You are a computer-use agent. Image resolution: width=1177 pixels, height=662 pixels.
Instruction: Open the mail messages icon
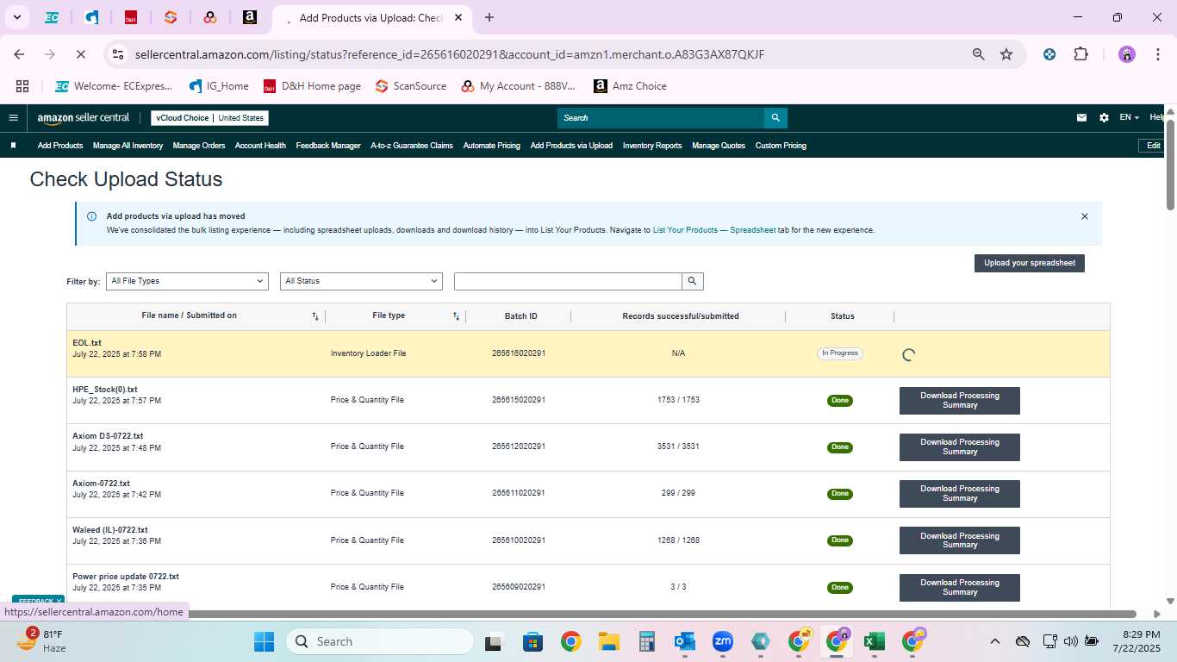click(x=1081, y=118)
